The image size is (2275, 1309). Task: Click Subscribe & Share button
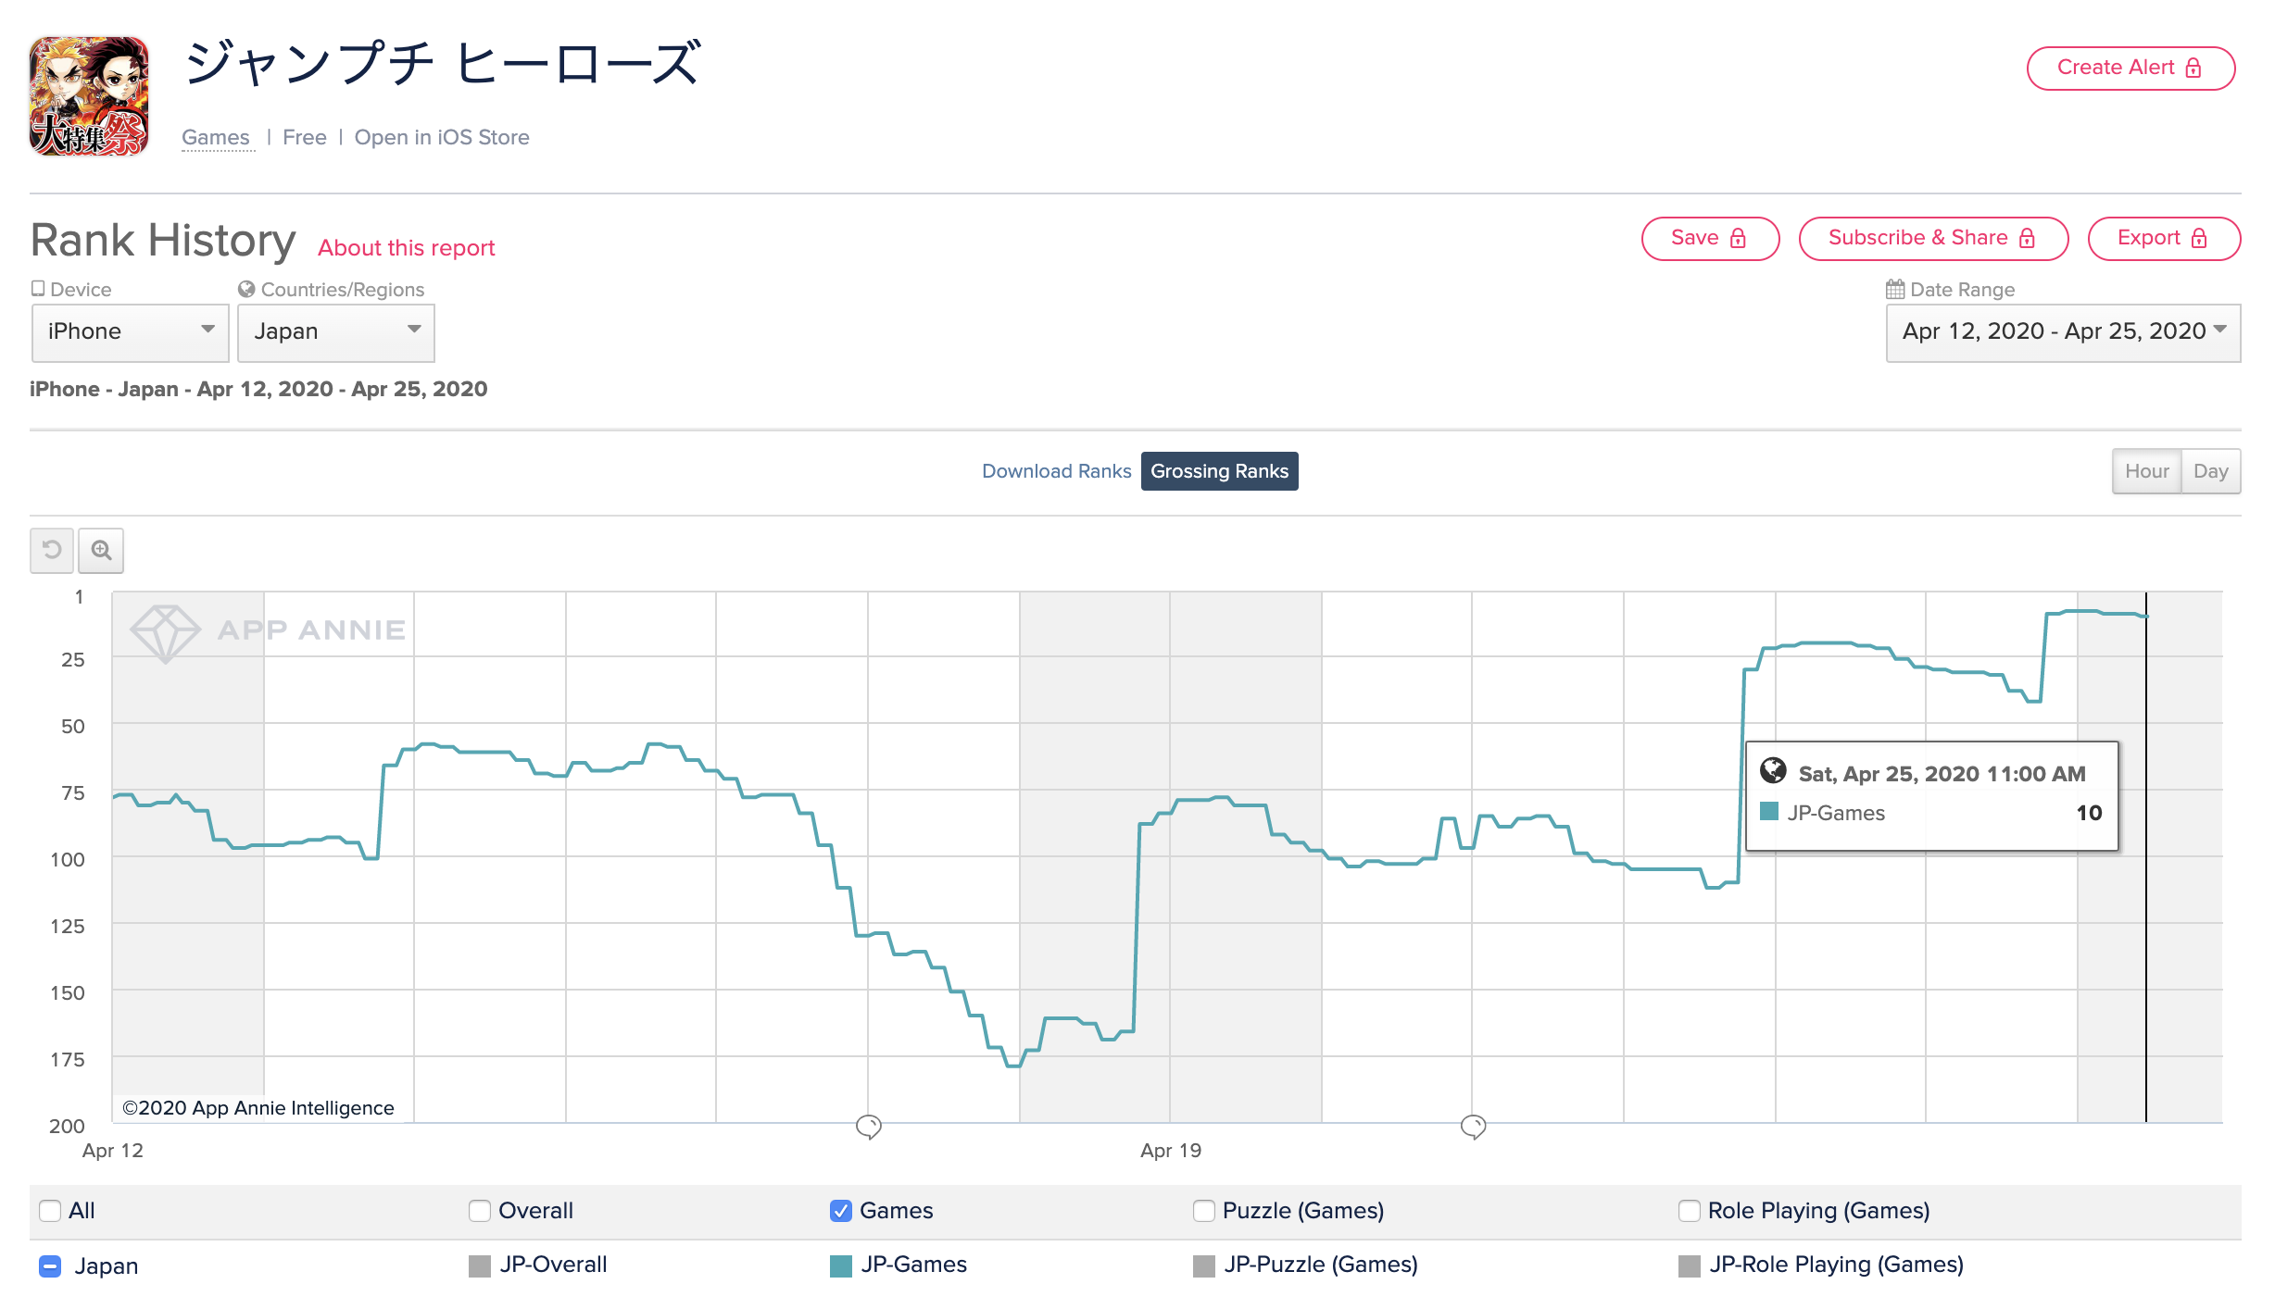pyautogui.click(x=1933, y=238)
